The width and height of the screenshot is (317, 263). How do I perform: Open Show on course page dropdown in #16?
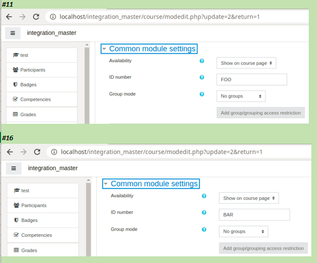click(249, 198)
